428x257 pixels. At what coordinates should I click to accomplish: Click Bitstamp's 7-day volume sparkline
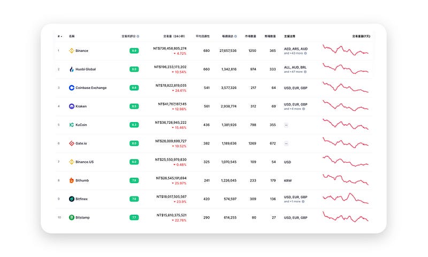[x=346, y=217]
